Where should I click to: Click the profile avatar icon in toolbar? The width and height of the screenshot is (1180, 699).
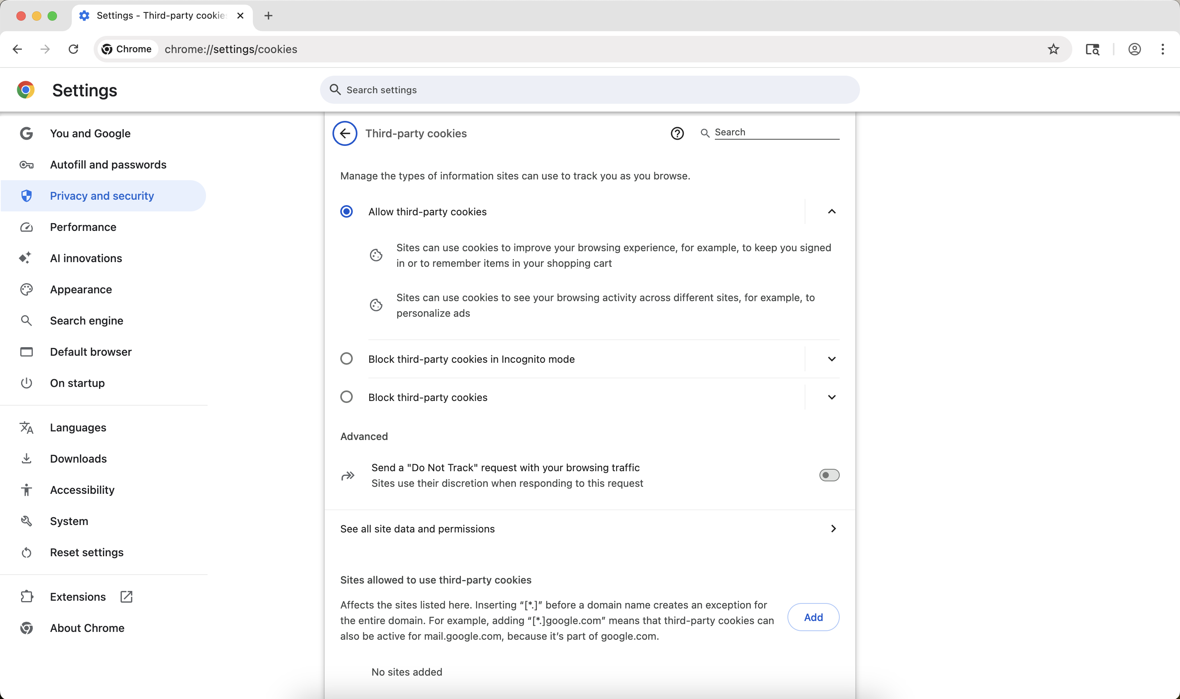pos(1134,49)
